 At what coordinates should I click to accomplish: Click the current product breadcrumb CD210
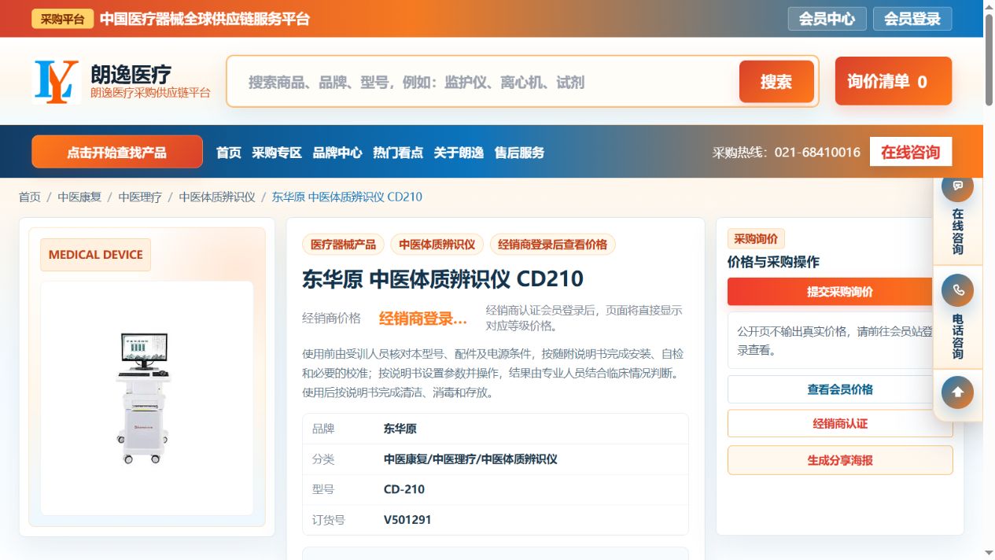coord(347,197)
